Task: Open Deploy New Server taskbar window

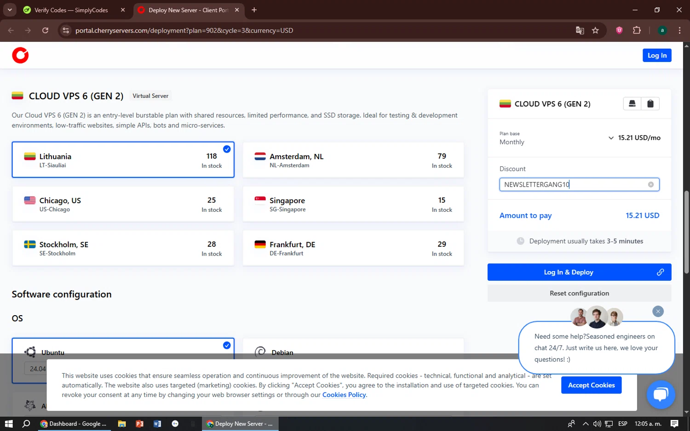Action: [240, 424]
